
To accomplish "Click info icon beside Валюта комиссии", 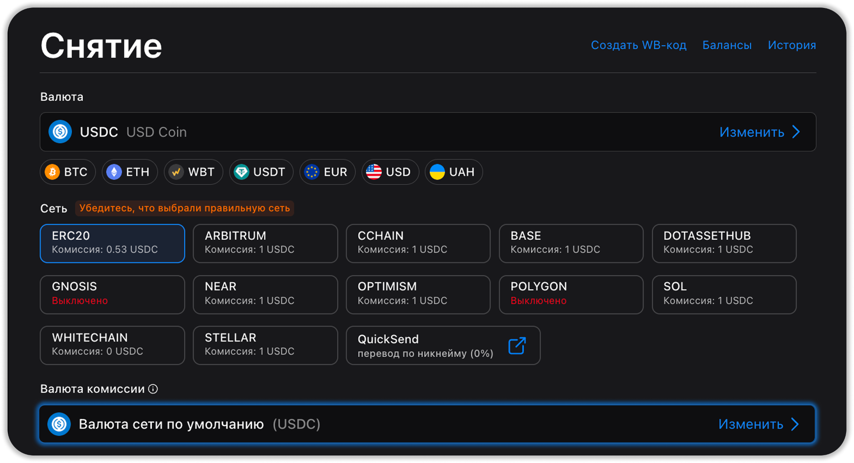I will pos(153,389).
